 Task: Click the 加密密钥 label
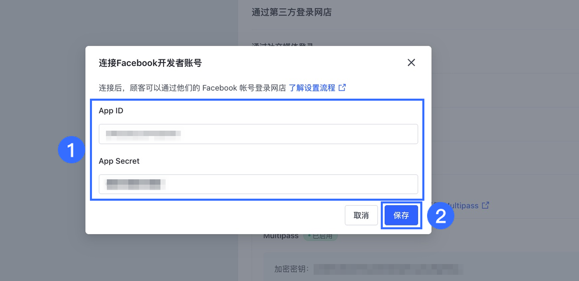(291, 269)
